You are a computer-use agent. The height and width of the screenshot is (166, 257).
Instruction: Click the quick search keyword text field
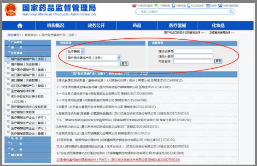[93, 64]
